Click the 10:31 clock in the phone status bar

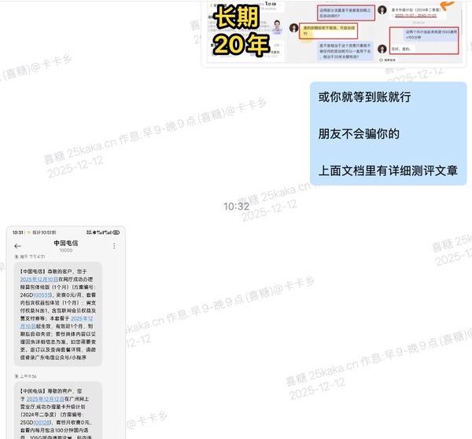coord(17,232)
